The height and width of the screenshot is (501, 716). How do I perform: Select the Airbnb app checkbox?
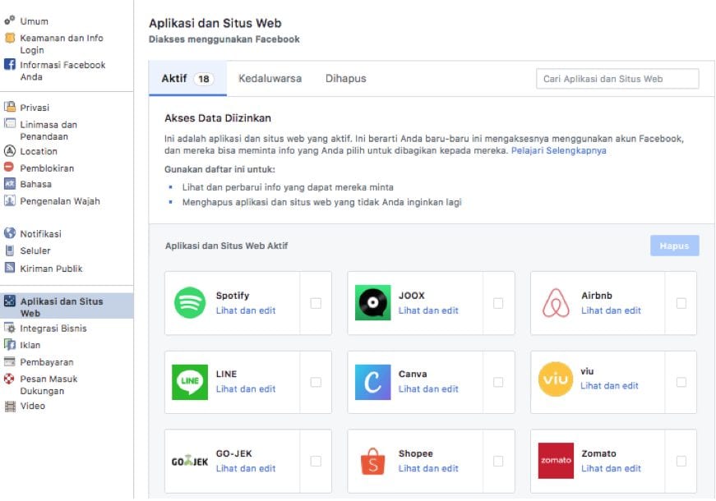click(681, 303)
